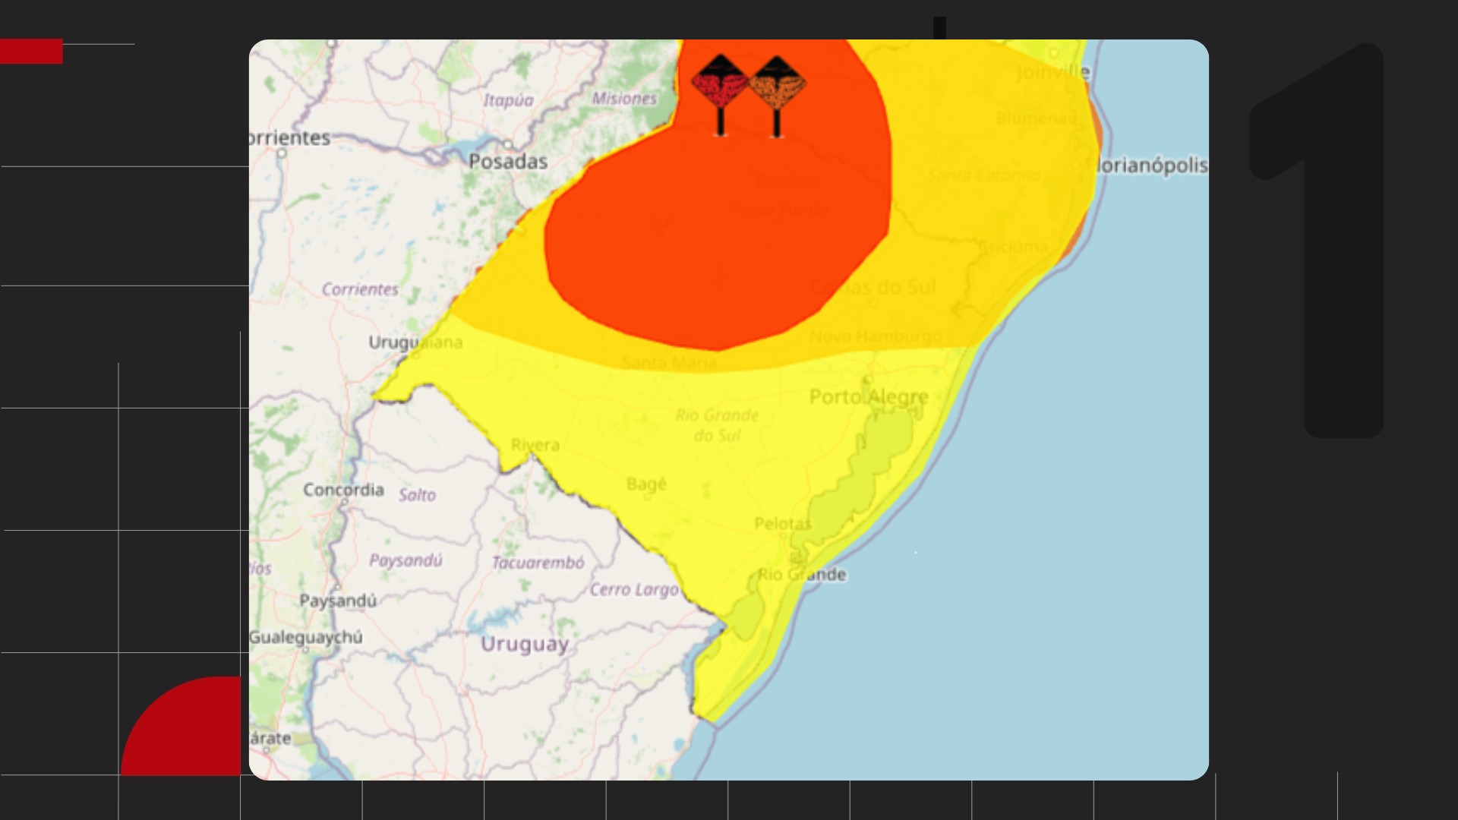
Task: Click the Santa Maria city label
Action: pos(669,363)
